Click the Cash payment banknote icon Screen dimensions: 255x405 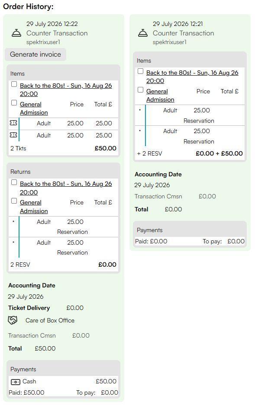point(16,382)
